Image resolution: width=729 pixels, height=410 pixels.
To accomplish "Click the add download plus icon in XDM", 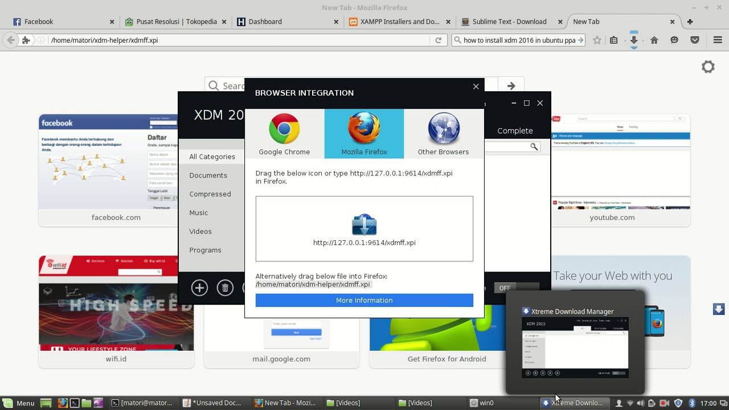I will click(x=199, y=288).
